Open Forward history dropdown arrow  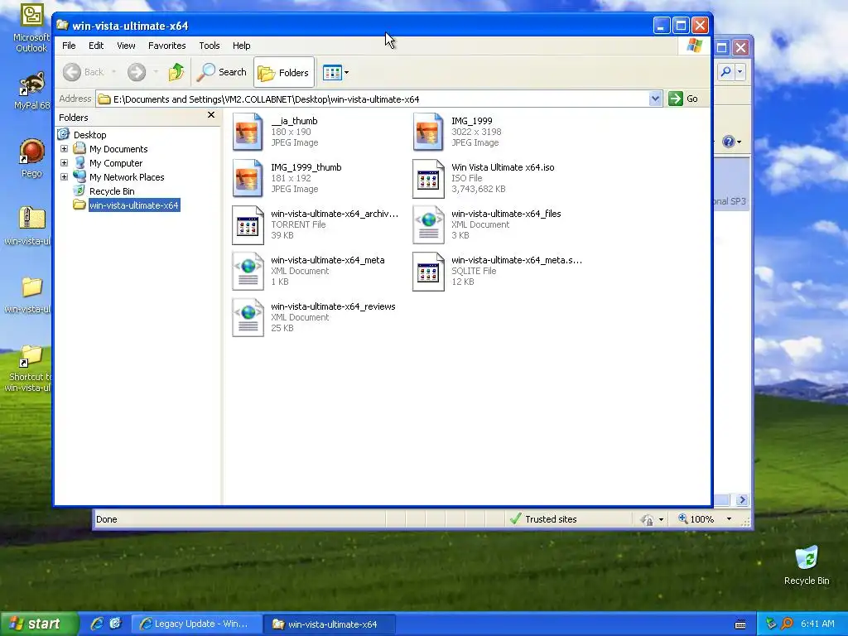point(156,72)
